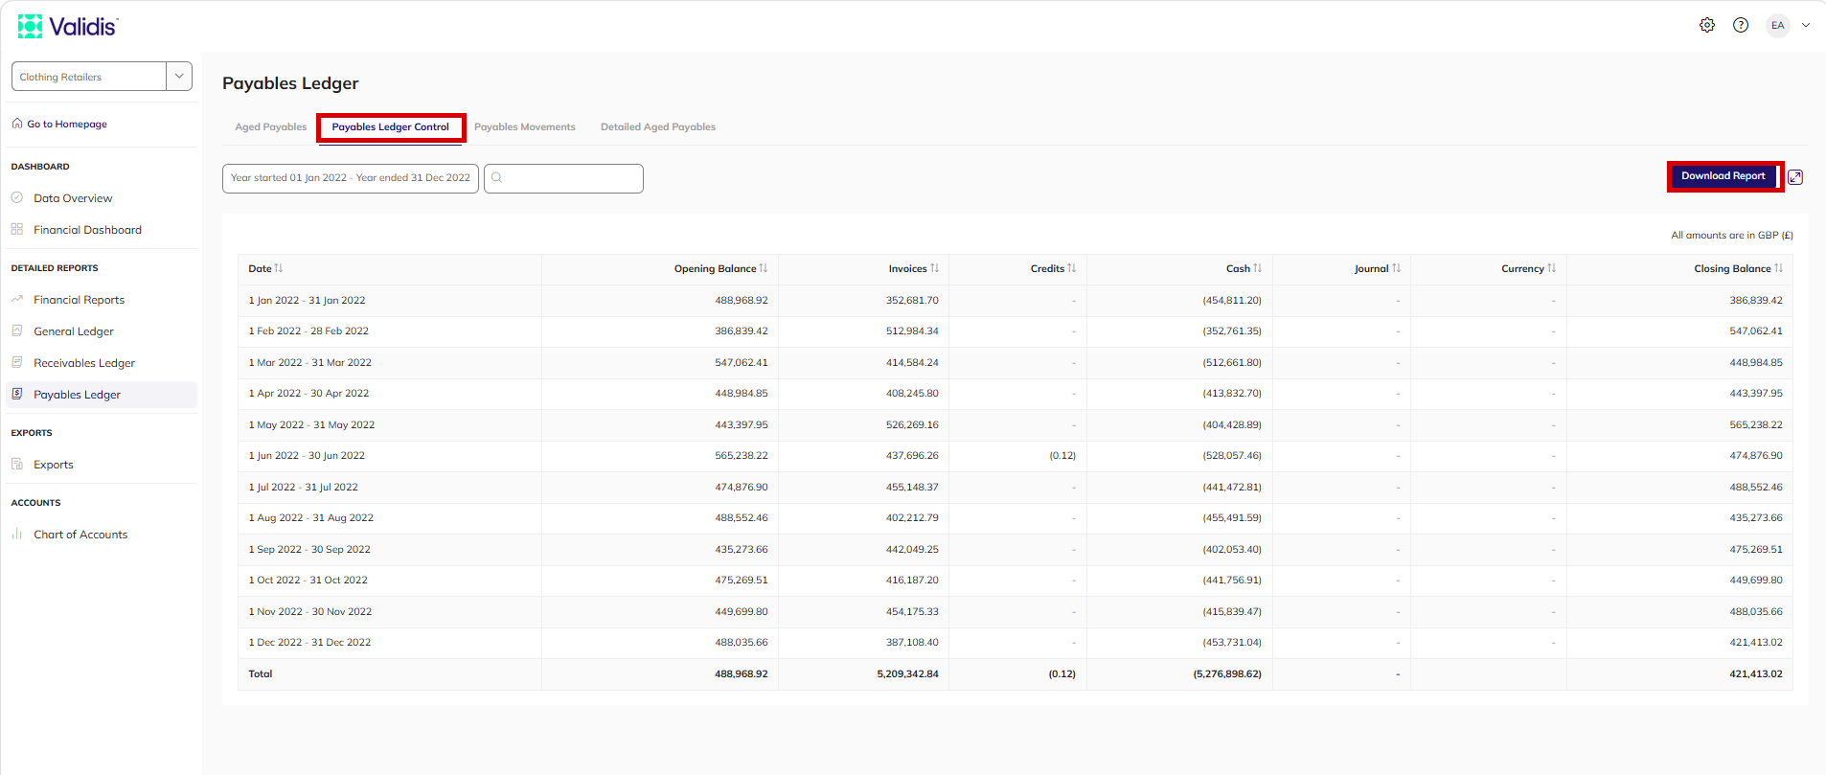Image resolution: width=1826 pixels, height=775 pixels.
Task: Click the invoices value 526,269.16
Action: coord(912,425)
